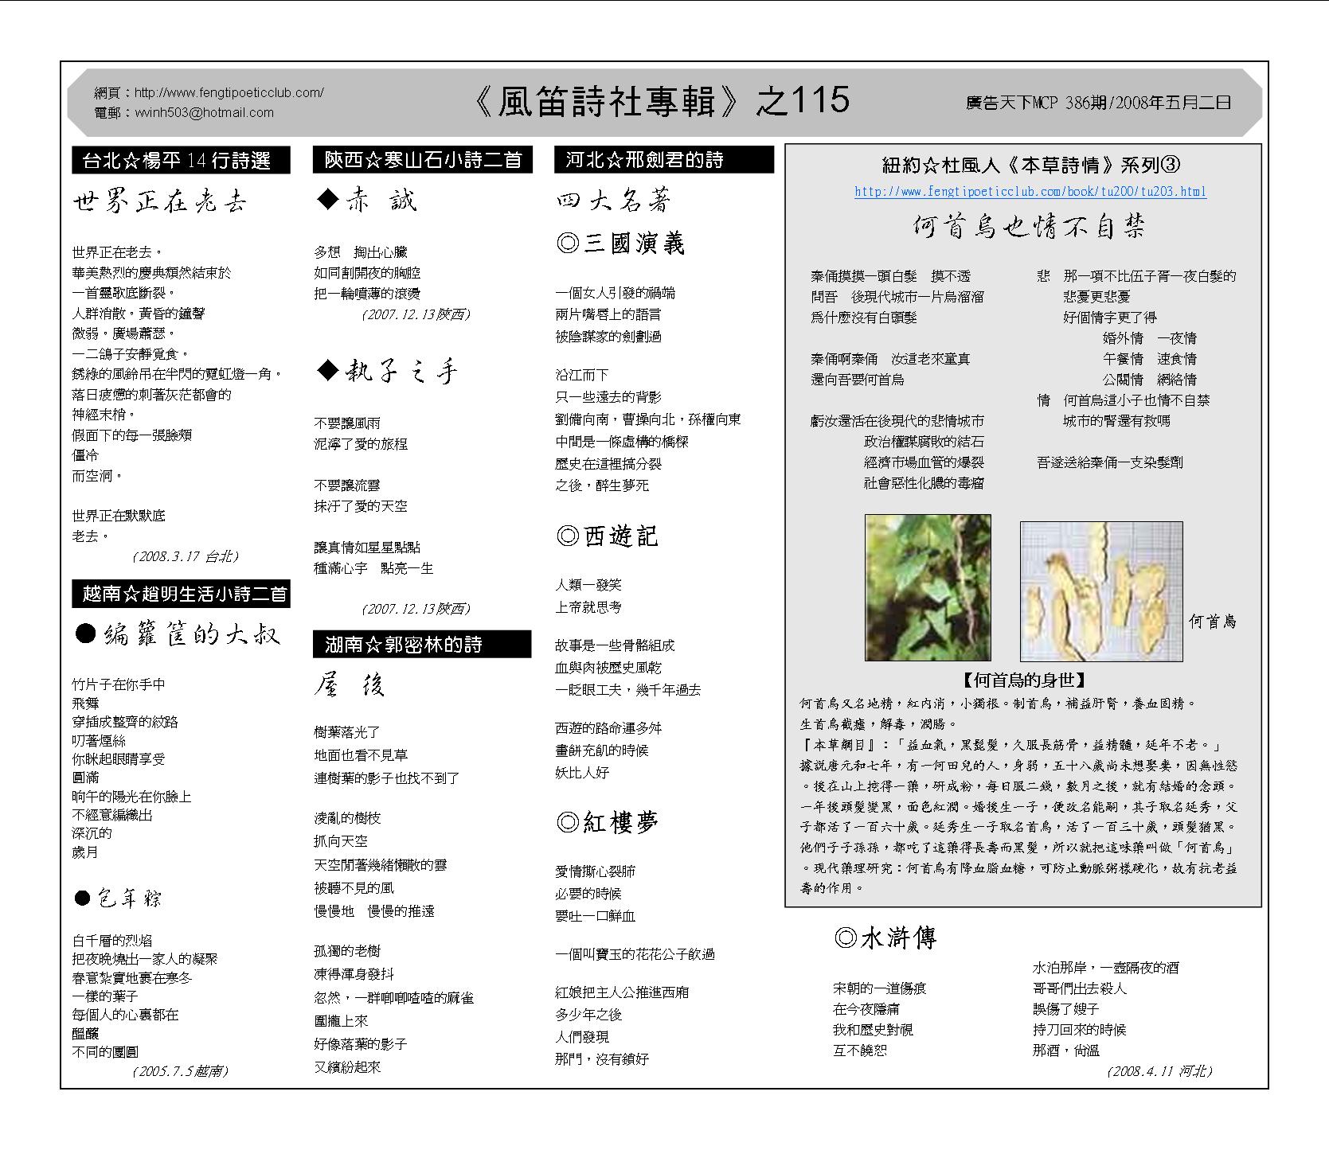Click the black circle bullet before 包年粽
1329x1150 pixels.
tap(82, 899)
